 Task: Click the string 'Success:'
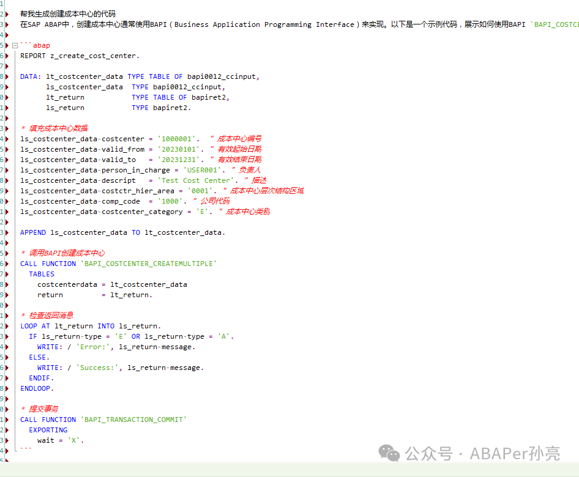tap(97, 368)
